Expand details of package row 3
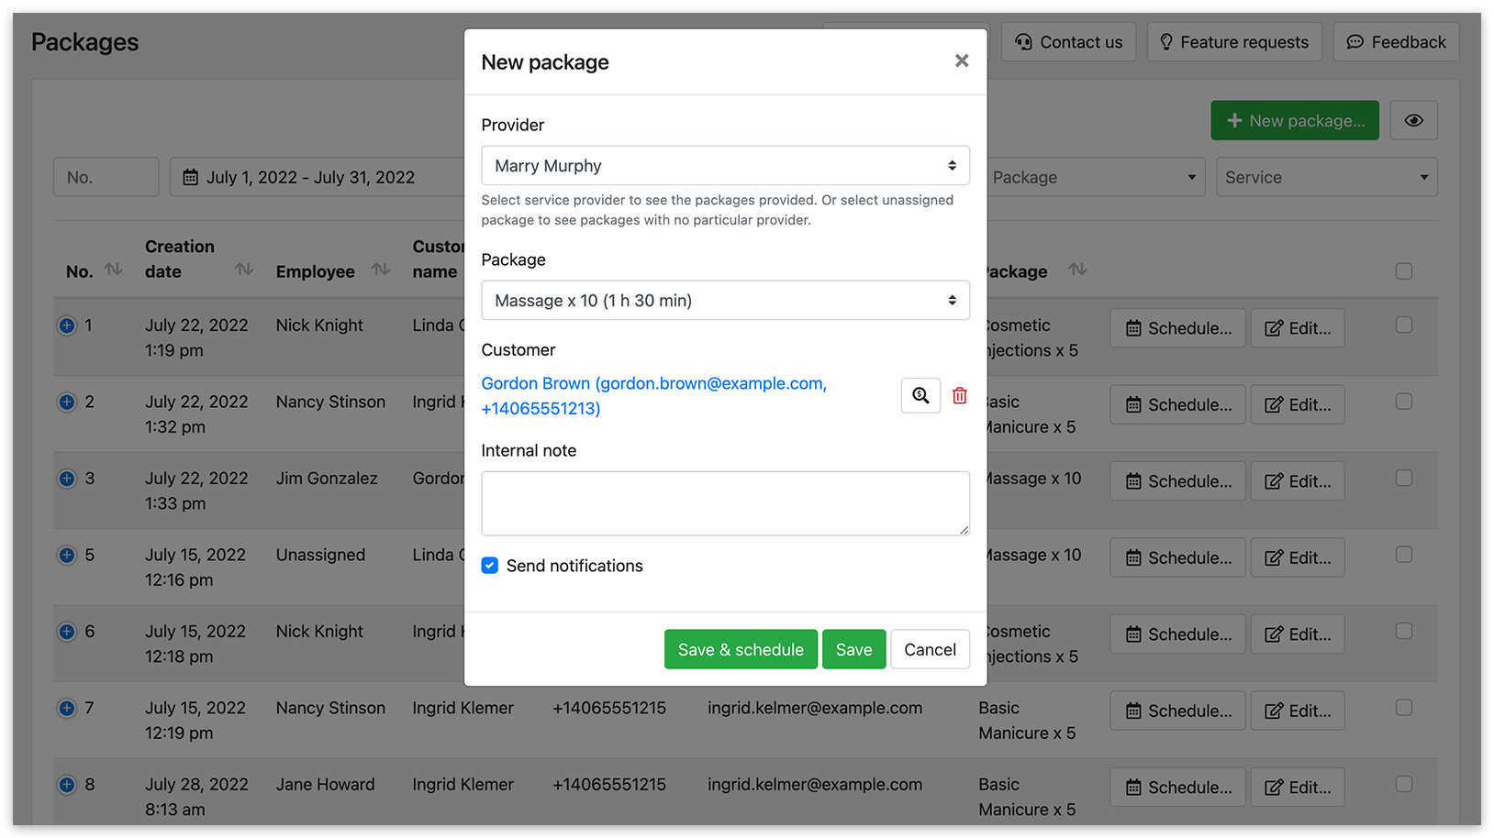 coord(67,479)
